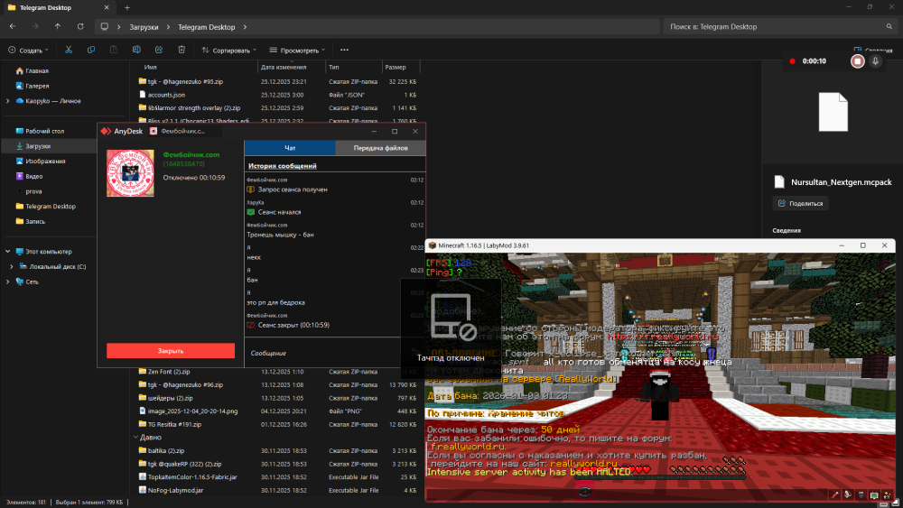This screenshot has width=903, height=508.
Task: Click the AnyDesk contact avatar image
Action: click(130, 173)
